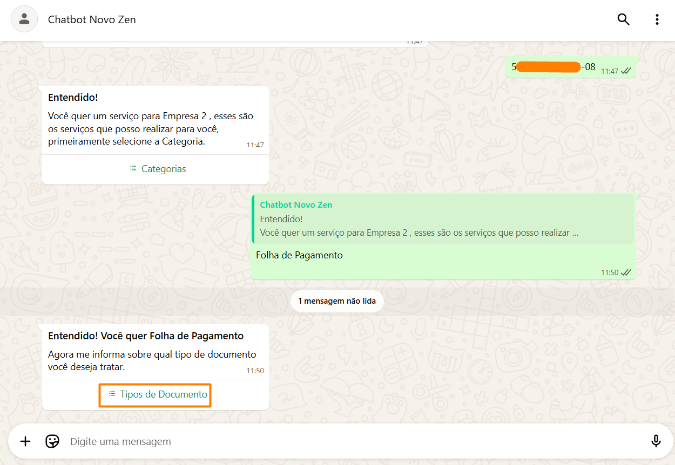Click double check marks on Folha de Pagamento message
The height and width of the screenshot is (465, 675).
[626, 272]
